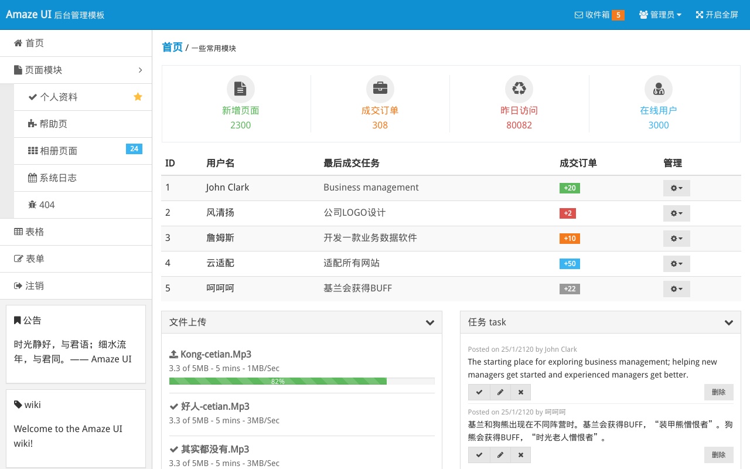The width and height of the screenshot is (750, 469).
Task: Click the checkmark icon beside 好人-cetian.Mp3
Action: tap(173, 406)
